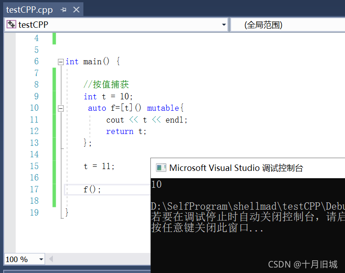Click console text 按任意键关闭此窗口
The width and height of the screenshot is (345, 273).
point(201,228)
